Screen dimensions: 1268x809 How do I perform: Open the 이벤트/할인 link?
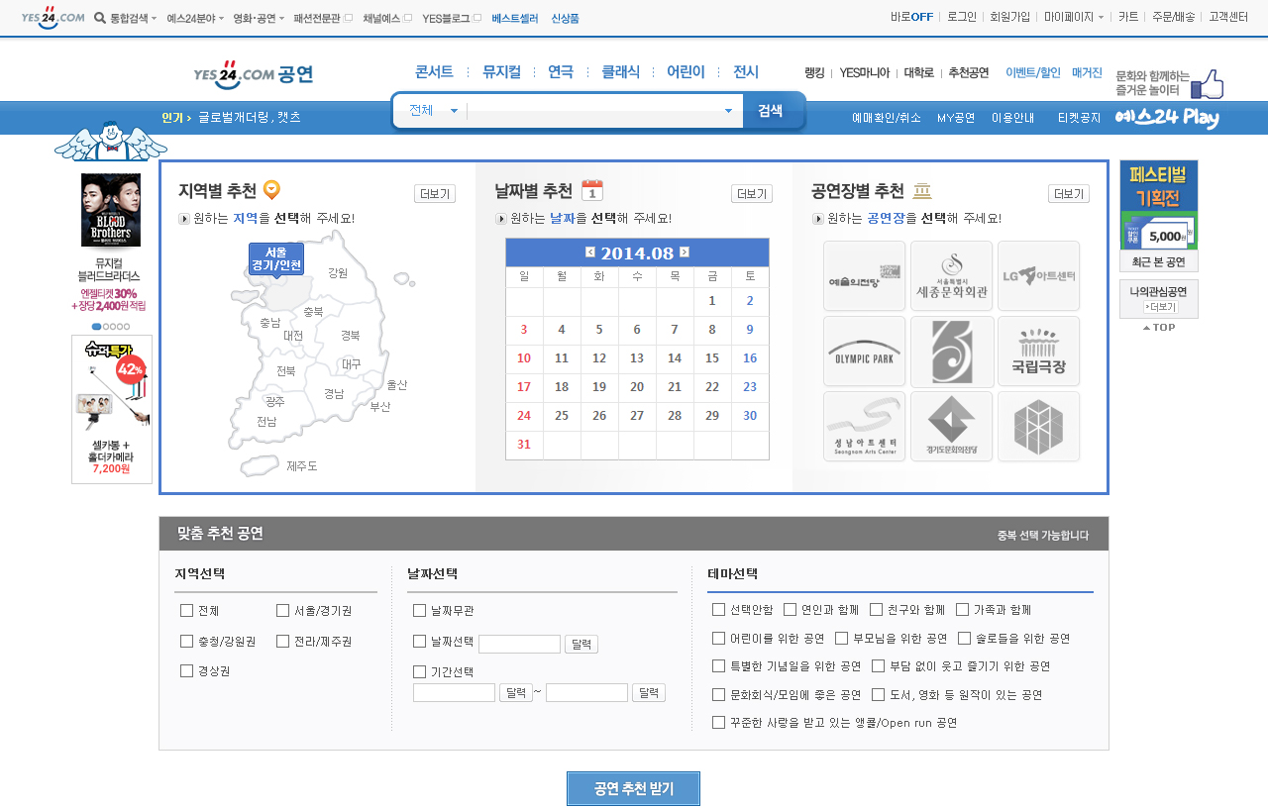1032,73
